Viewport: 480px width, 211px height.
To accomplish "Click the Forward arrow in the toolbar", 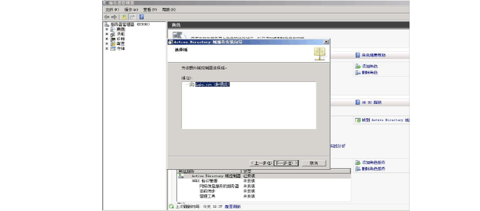I will (114, 17).
